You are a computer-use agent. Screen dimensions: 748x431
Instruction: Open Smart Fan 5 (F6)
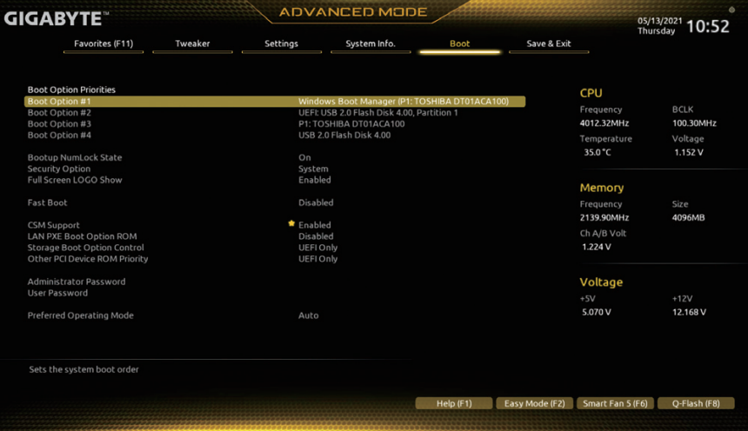pos(615,403)
